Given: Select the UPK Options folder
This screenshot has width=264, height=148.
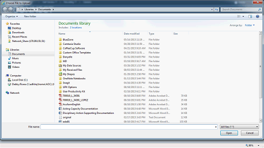Looking at the screenshot, I should (70, 87).
